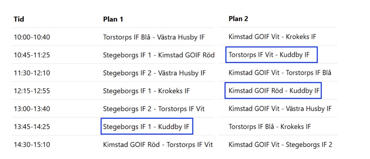Viewport: 370px width, 159px height.
Task: Click highlighted Kimstad GOIF Röd - Kuddby IF
Action: 273,91
